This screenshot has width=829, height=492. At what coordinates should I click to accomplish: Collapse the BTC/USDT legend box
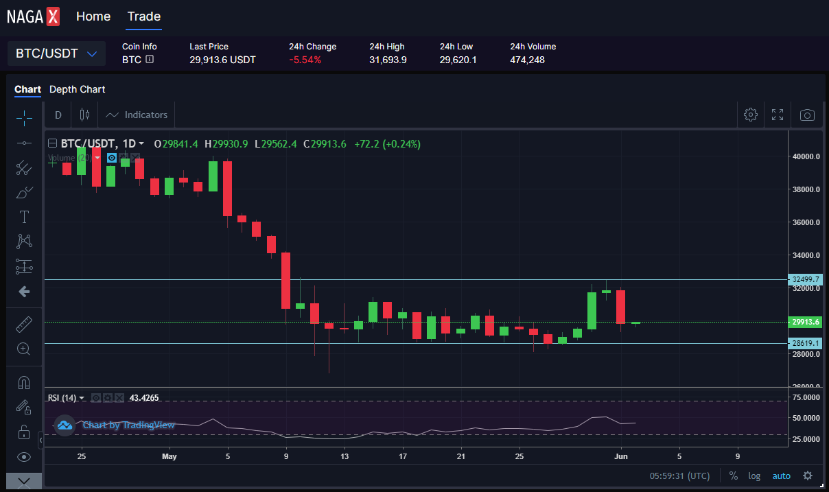click(x=52, y=144)
